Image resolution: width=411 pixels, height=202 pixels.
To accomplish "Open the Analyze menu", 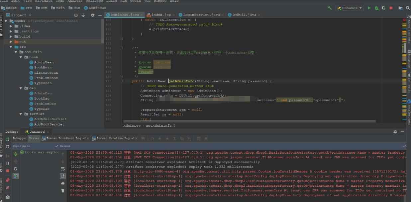I will point(75,1).
